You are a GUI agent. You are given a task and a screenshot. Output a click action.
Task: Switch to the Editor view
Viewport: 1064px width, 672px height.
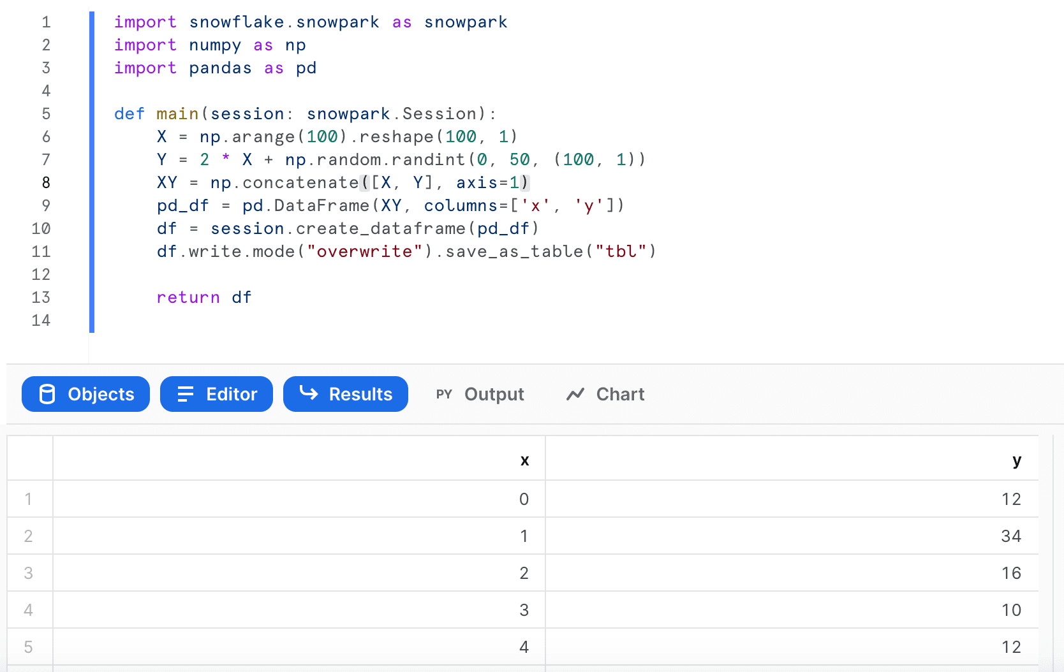216,394
